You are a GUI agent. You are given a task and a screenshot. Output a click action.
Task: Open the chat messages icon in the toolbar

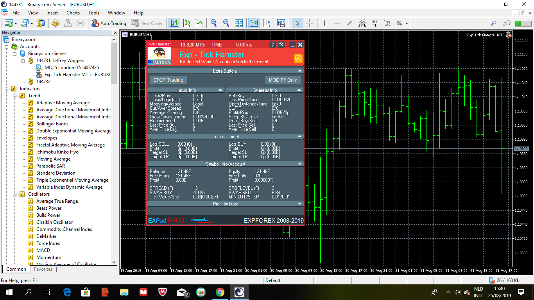[507, 23]
